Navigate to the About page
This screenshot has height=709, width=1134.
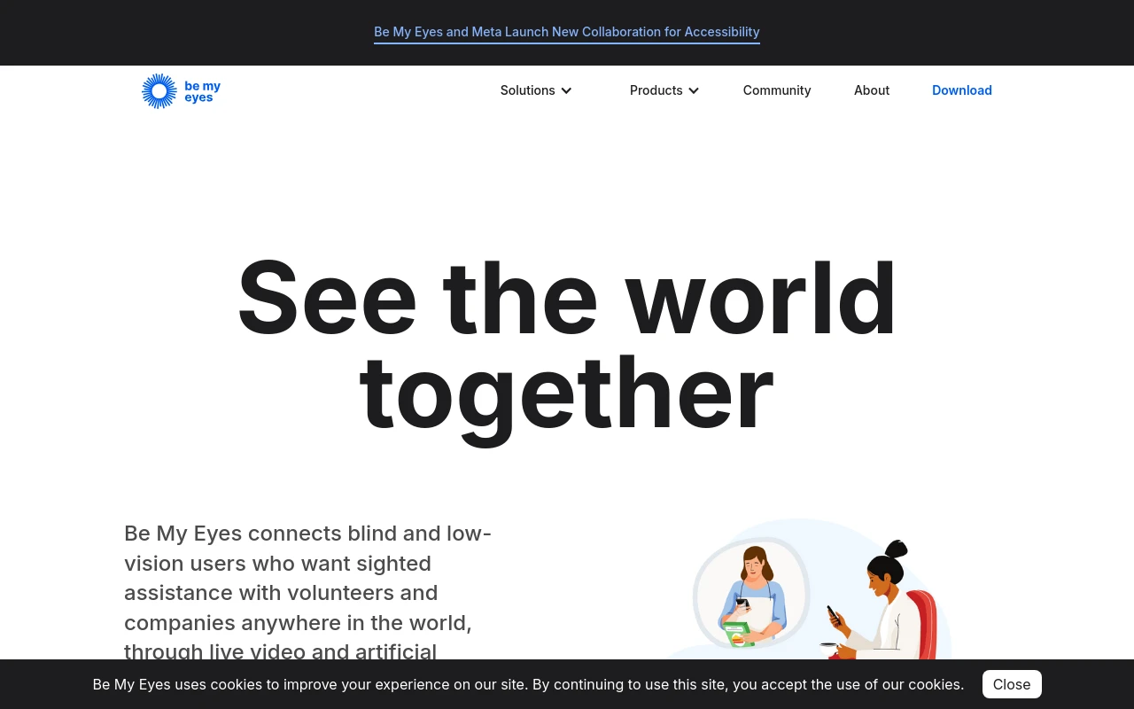point(871,90)
